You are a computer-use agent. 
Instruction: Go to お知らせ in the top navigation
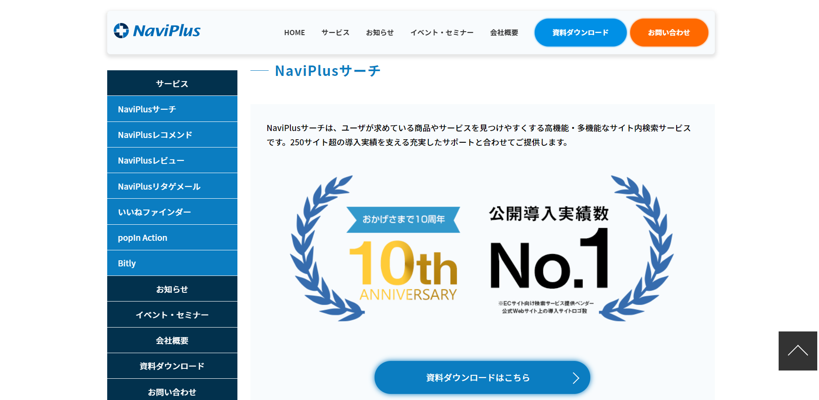(380, 33)
